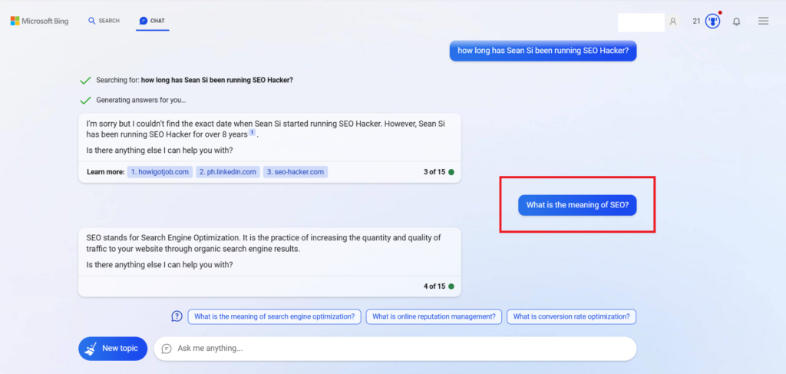Open the notifications bell

coord(736,22)
